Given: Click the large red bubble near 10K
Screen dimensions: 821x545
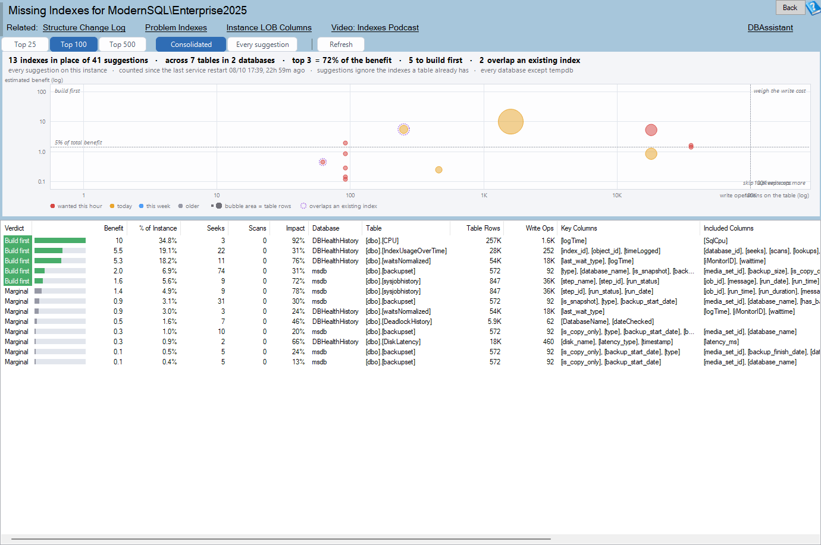Looking at the screenshot, I should click(651, 130).
